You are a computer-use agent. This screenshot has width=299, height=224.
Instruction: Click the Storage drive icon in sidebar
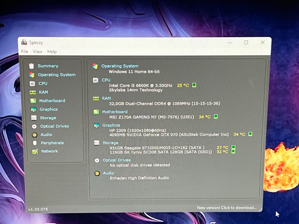[34, 118]
